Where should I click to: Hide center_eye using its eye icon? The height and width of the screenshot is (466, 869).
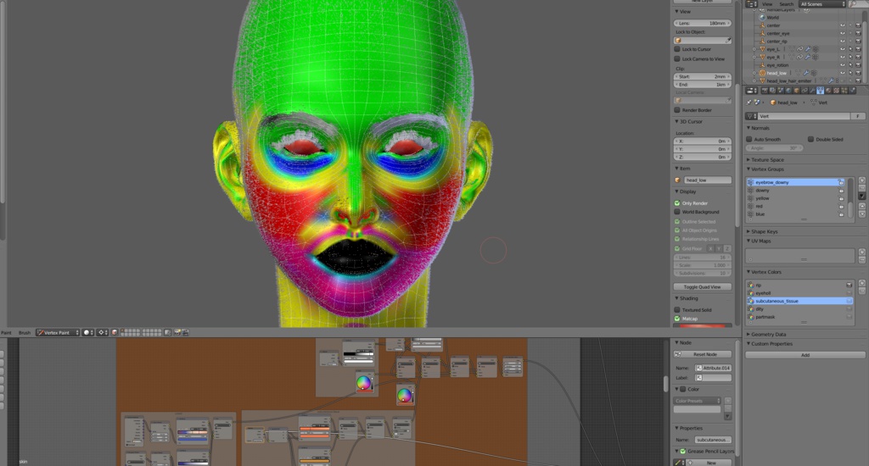(x=843, y=33)
